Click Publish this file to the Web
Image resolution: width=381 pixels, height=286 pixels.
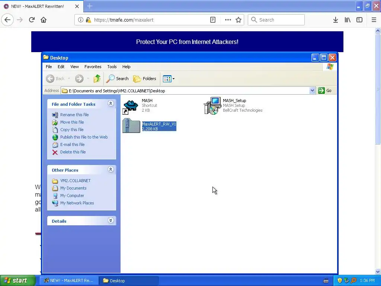[x=84, y=137]
